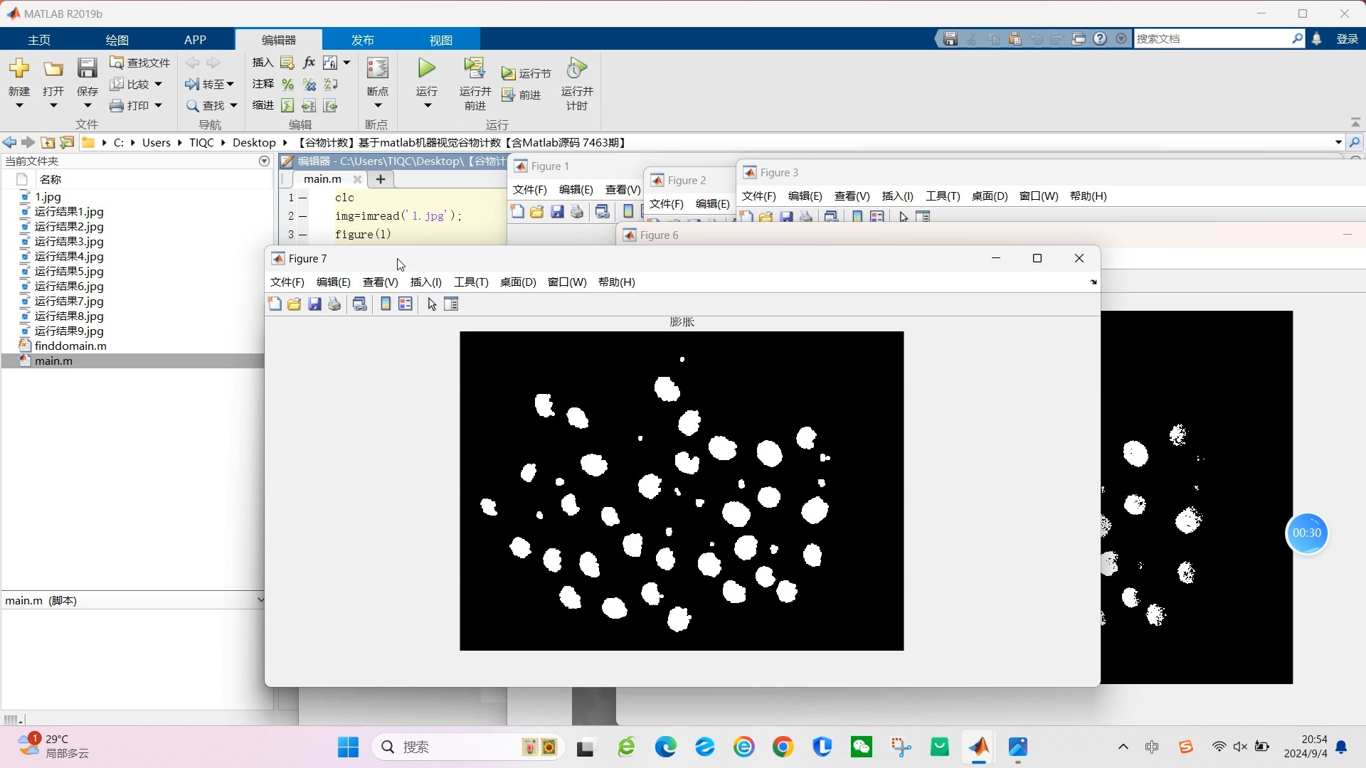Switch to the Plots (绘图) ribbon tab
This screenshot has width=1366, height=768.
pos(117,40)
